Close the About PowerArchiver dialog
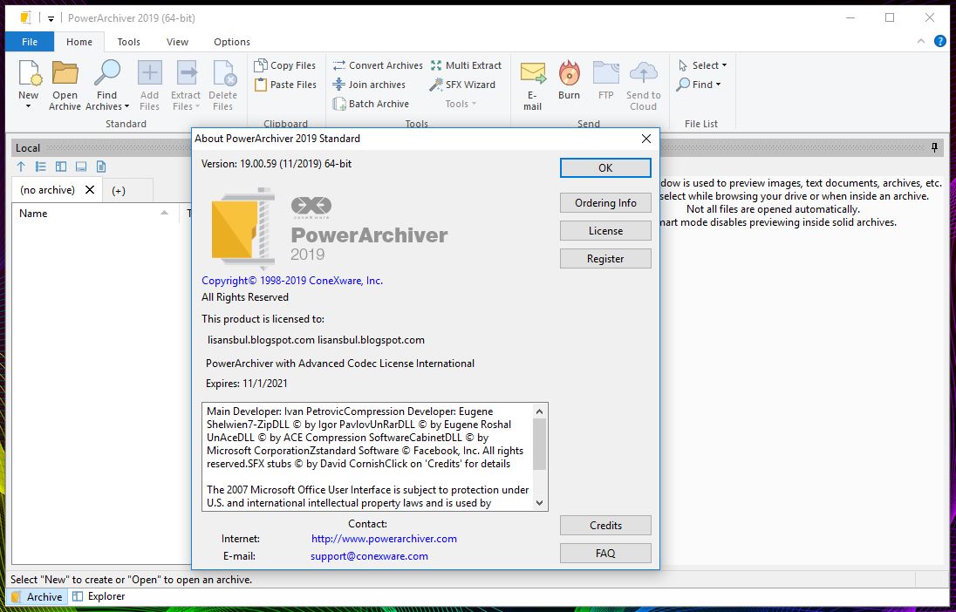 pos(646,139)
